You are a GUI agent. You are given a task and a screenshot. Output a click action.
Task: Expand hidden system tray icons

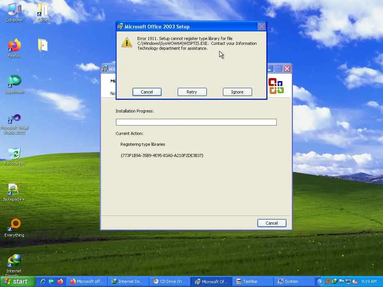[x=320, y=282]
